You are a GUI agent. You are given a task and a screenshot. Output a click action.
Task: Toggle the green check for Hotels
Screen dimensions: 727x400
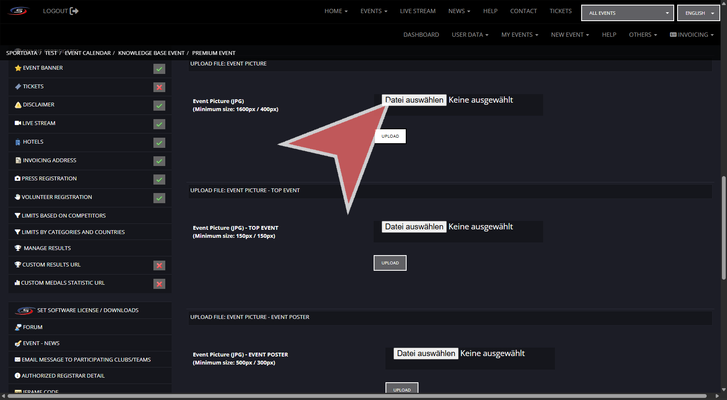159,143
